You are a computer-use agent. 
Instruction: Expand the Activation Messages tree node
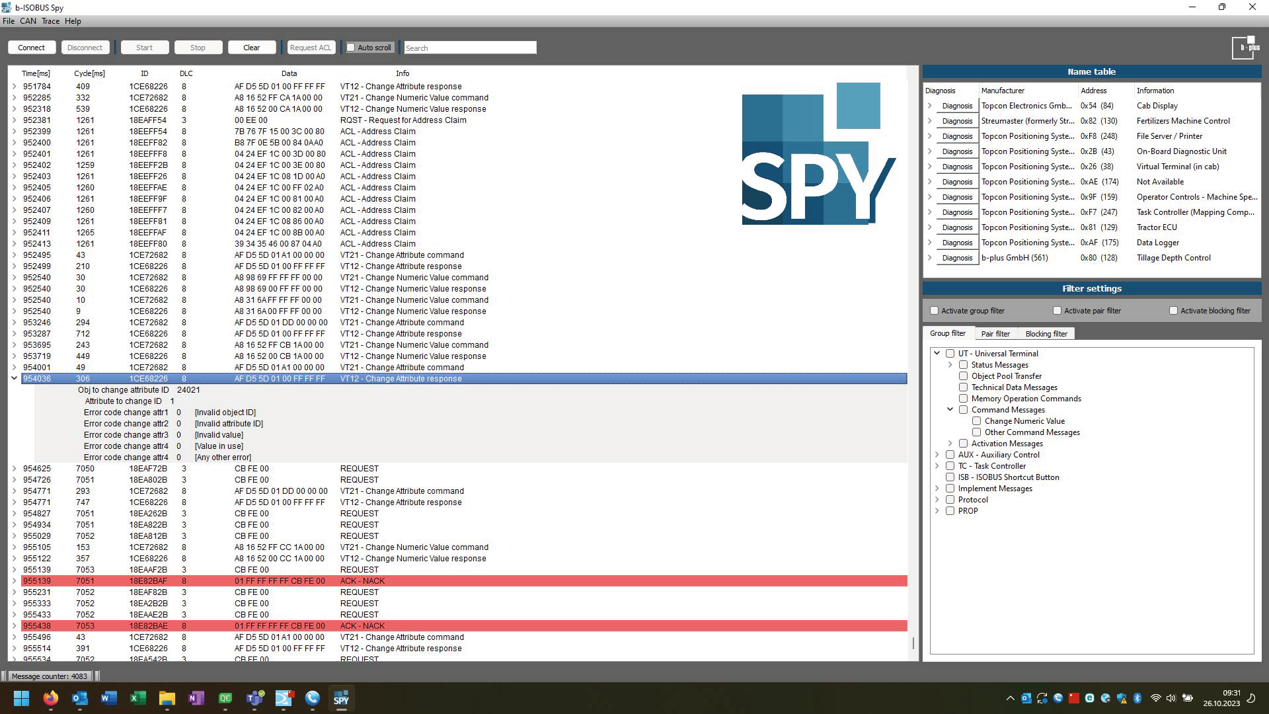(x=950, y=444)
